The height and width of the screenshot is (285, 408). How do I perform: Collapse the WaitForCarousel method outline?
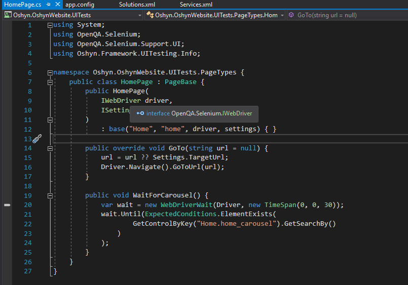[x=49, y=195]
